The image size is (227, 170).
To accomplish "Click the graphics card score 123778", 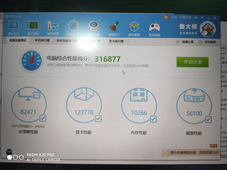I will click(x=84, y=112).
